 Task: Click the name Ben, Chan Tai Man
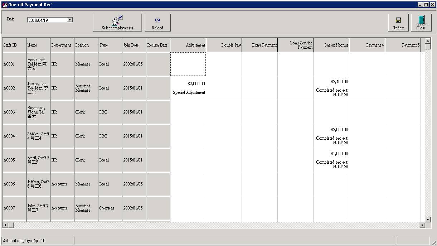[38, 64]
